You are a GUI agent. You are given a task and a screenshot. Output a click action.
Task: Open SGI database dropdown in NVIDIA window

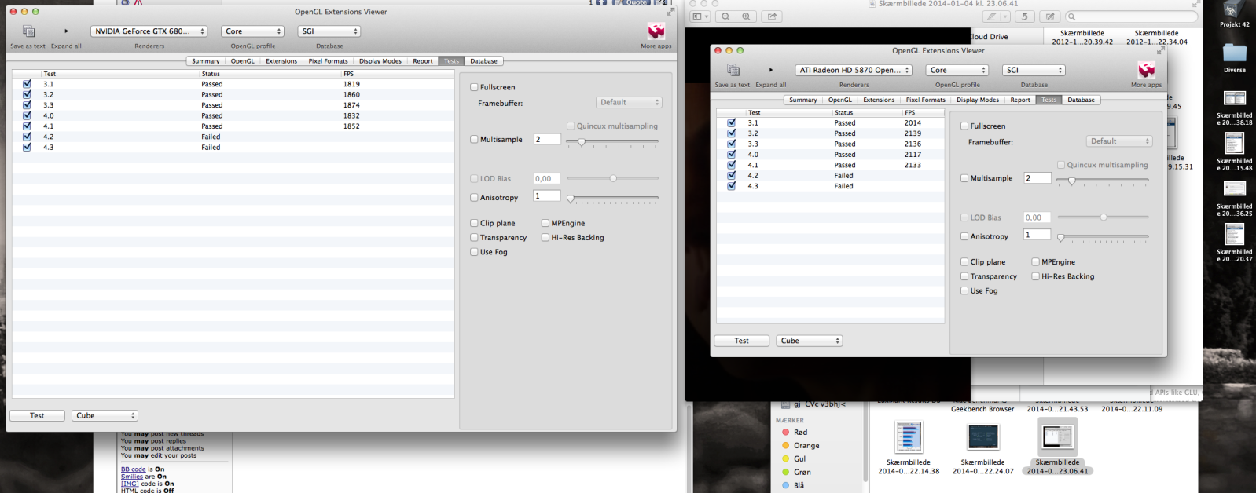329,31
